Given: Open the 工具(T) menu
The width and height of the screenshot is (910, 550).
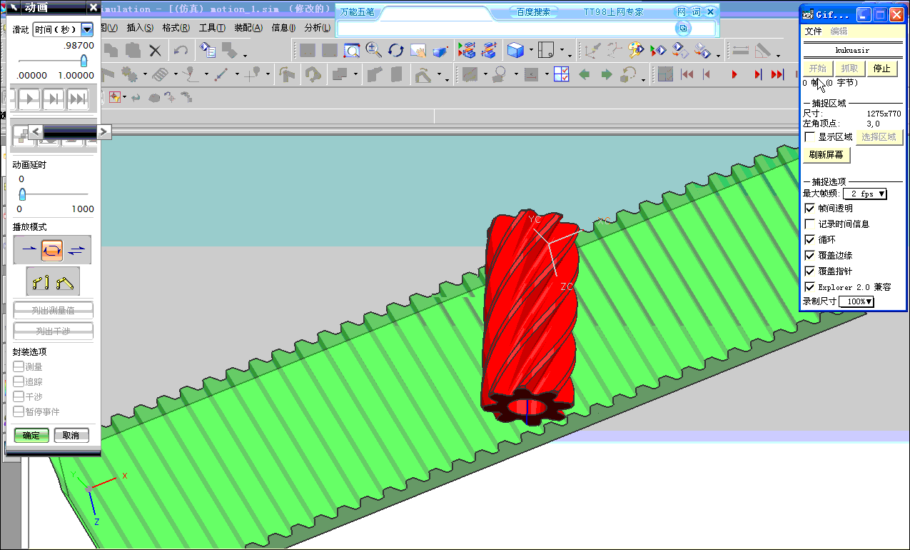Looking at the screenshot, I should point(212,28).
